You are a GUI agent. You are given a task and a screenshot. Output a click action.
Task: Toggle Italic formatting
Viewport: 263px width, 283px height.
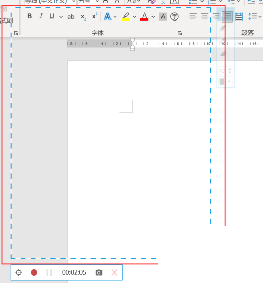click(x=41, y=16)
